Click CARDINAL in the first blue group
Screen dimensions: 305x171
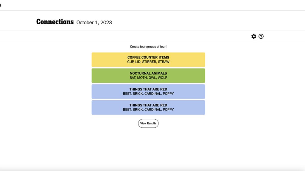152,94
